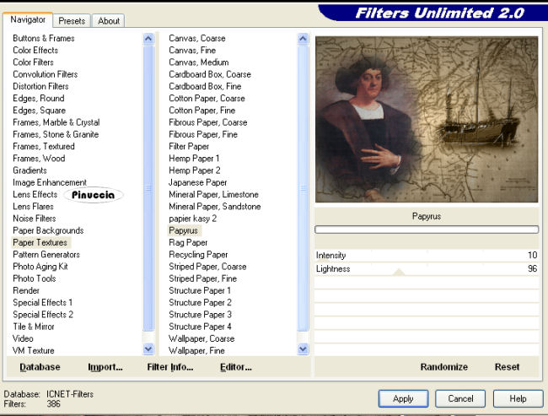Click the Apply button
The image size is (548, 416).
[x=403, y=398]
